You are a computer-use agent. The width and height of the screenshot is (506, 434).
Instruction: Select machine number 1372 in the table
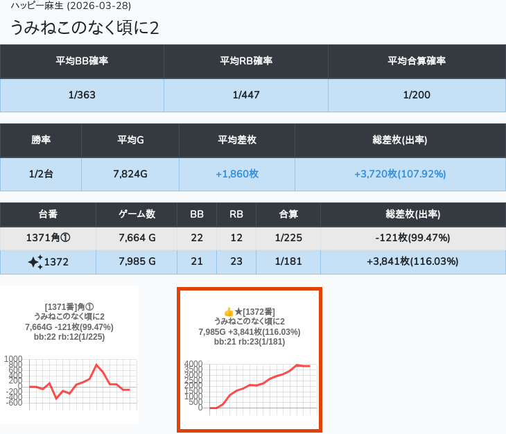(56, 261)
